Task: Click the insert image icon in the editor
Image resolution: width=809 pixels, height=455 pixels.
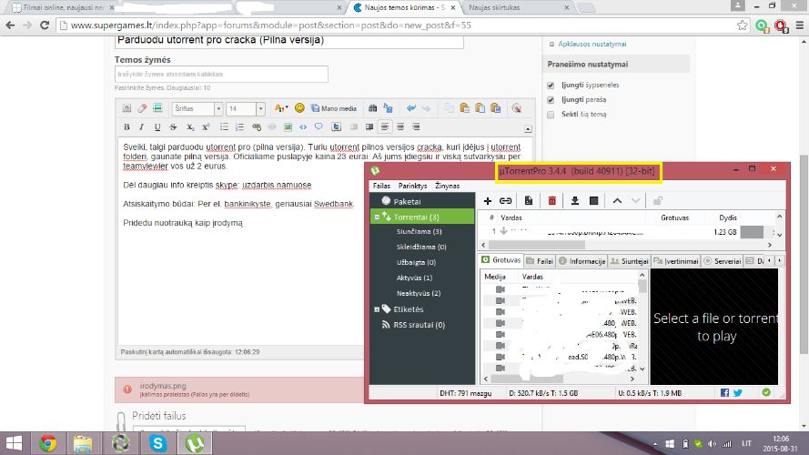Action: click(288, 126)
